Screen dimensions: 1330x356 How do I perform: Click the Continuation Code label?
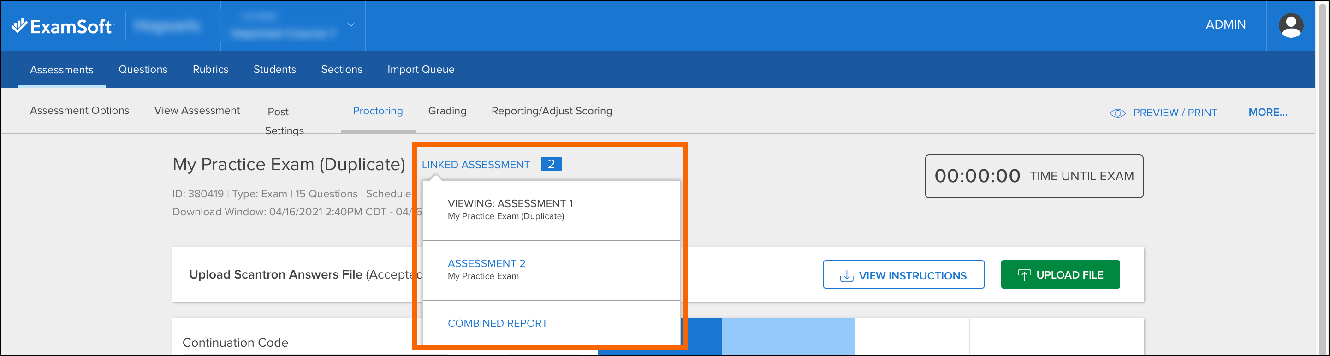[x=235, y=343]
